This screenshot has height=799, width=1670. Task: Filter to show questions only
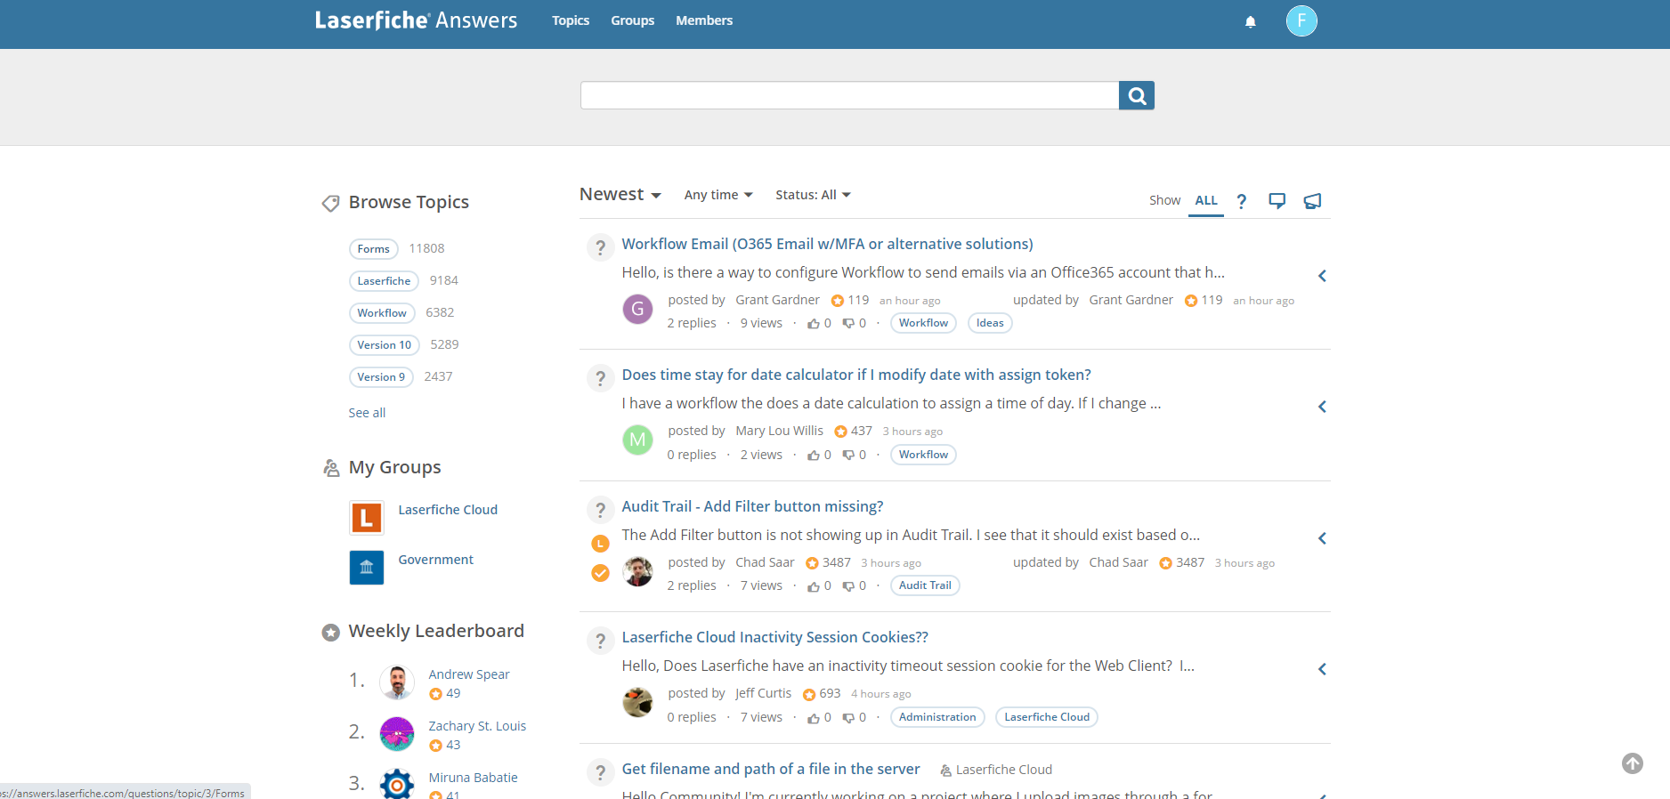pos(1241,201)
